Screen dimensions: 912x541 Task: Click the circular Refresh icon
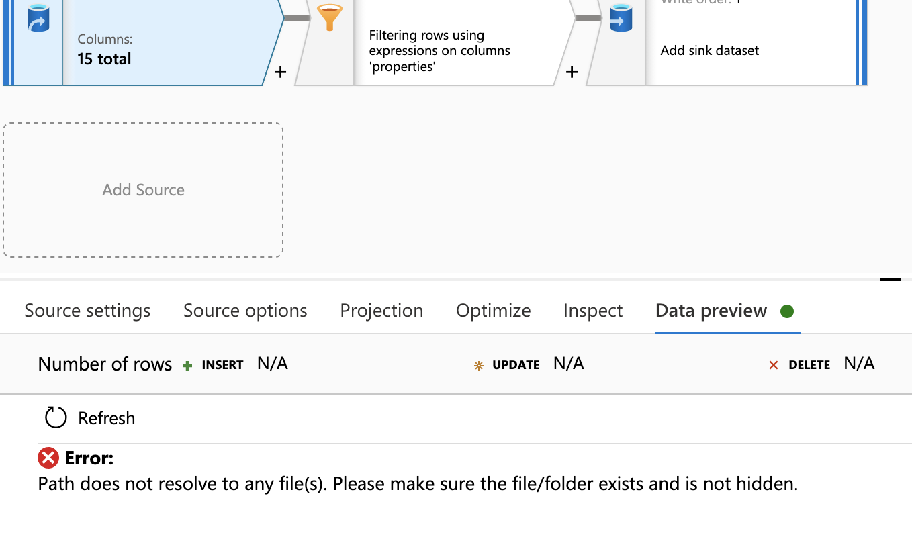click(x=56, y=417)
